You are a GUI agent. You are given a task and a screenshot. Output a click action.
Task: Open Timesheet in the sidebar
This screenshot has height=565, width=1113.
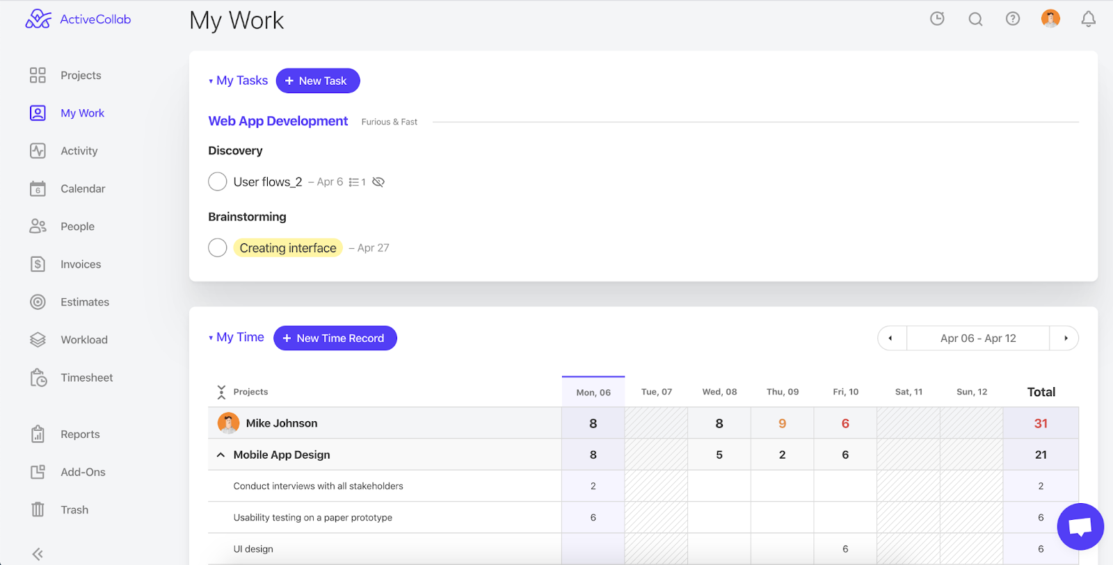pyautogui.click(x=86, y=377)
